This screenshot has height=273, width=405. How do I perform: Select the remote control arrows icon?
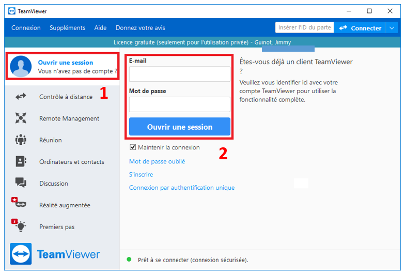pyautogui.click(x=21, y=97)
